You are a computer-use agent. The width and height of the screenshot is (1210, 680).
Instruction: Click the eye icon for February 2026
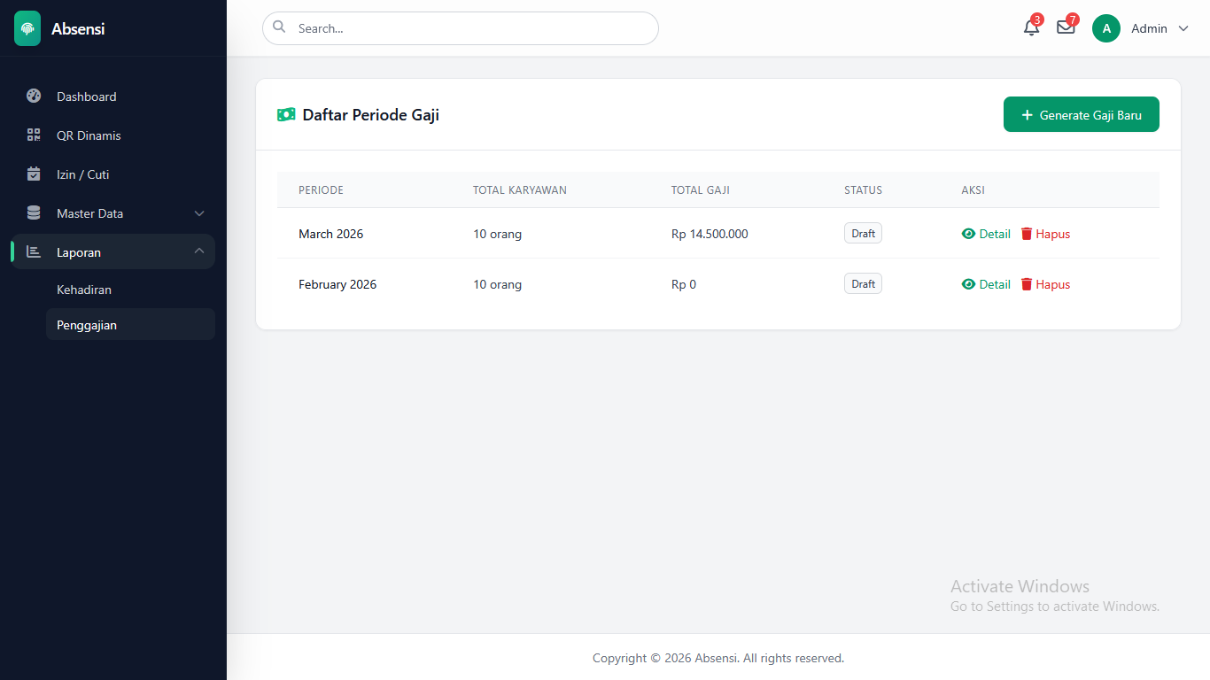[x=968, y=284]
